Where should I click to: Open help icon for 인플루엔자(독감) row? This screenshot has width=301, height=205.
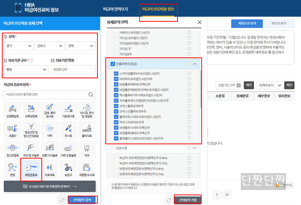point(189,64)
